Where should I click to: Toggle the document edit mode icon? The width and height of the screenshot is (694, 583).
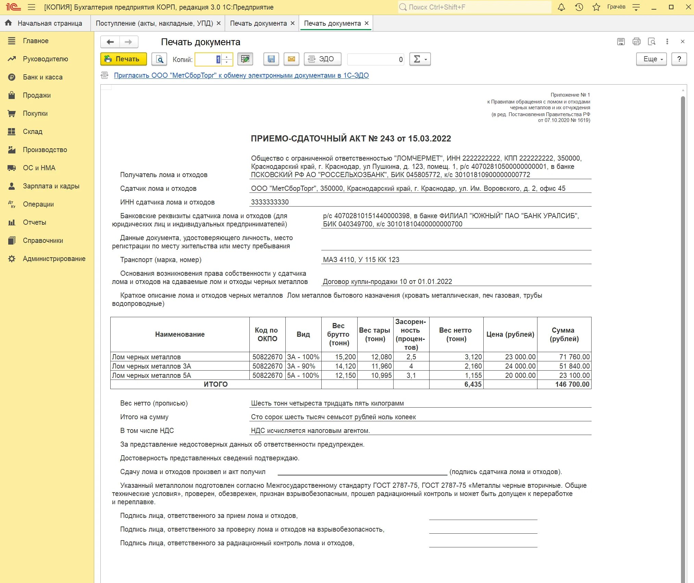coord(245,59)
